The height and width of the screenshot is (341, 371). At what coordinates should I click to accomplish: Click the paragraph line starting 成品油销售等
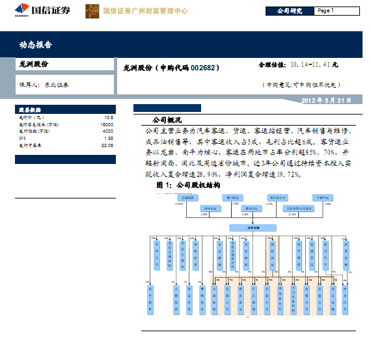pyautogui.click(x=247, y=142)
